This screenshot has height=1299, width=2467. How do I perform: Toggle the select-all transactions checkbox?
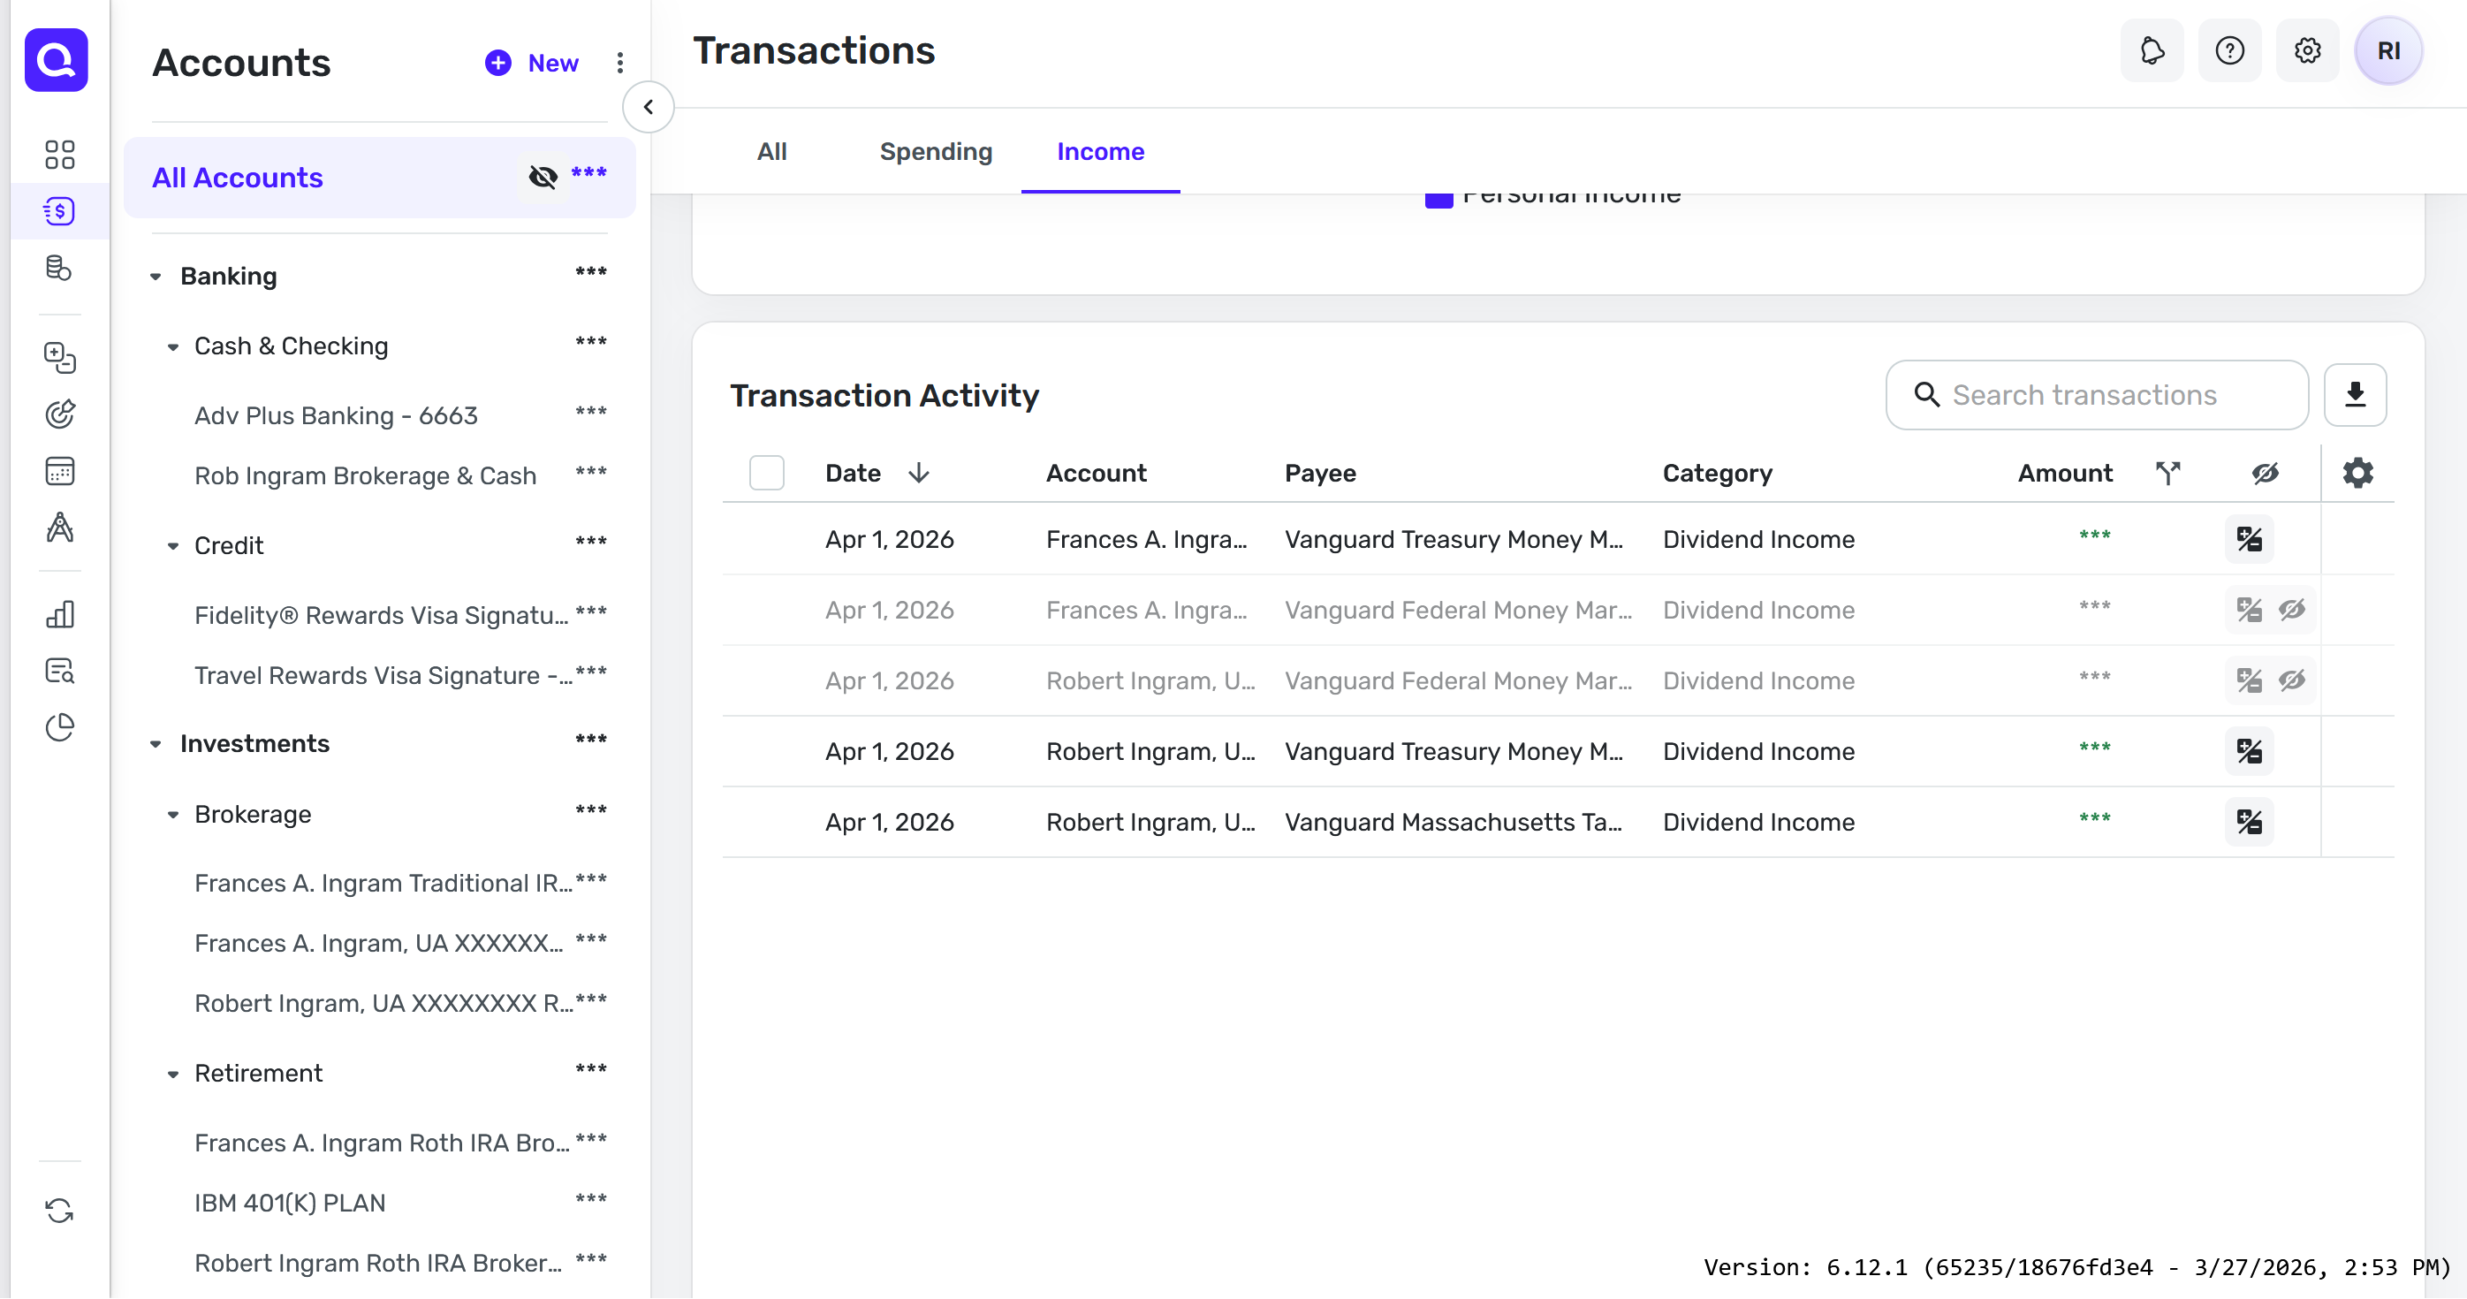[x=766, y=474]
